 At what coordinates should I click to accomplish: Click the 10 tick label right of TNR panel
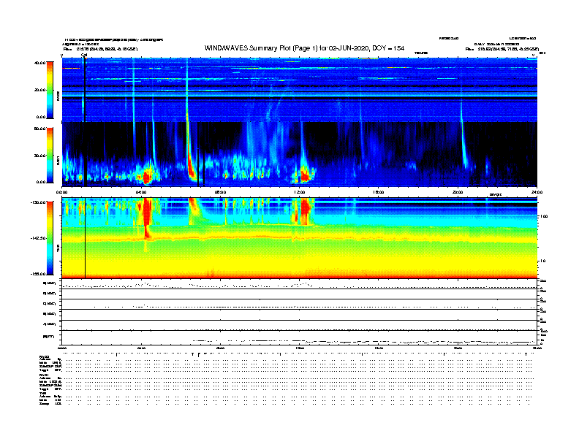pyautogui.click(x=542, y=261)
